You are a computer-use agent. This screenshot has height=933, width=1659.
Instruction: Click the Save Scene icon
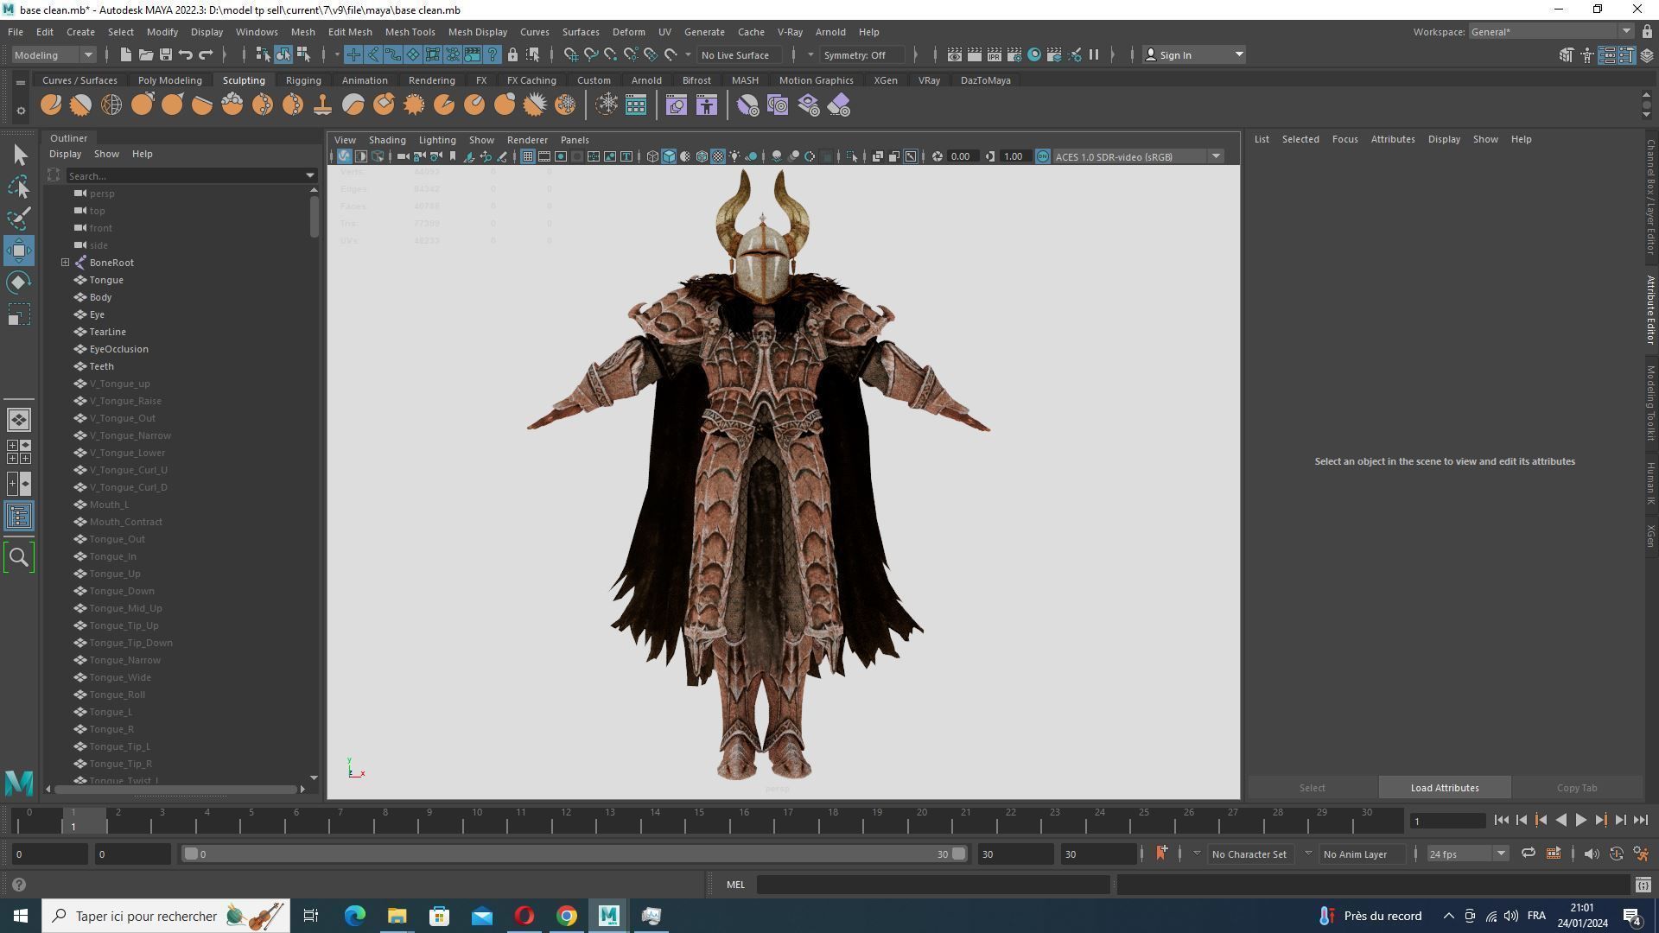click(x=165, y=55)
